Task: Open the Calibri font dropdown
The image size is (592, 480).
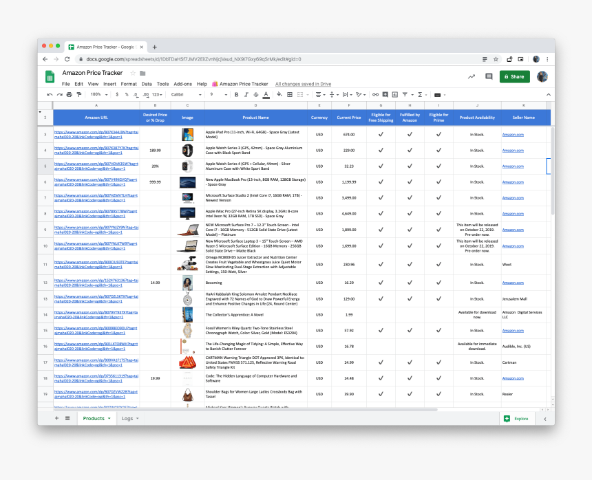Action: 186,95
